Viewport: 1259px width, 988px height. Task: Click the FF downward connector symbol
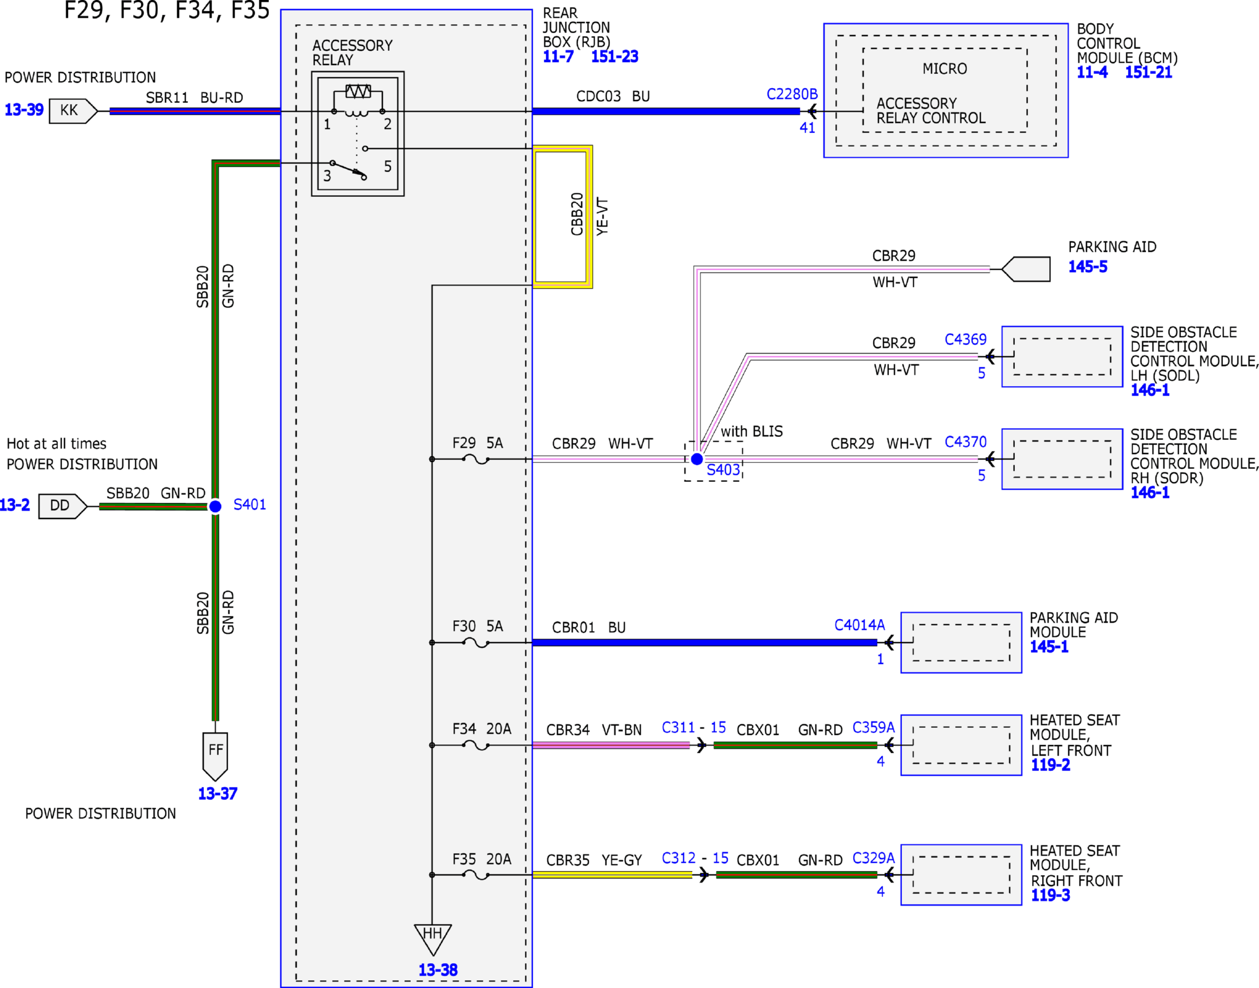coord(215,757)
